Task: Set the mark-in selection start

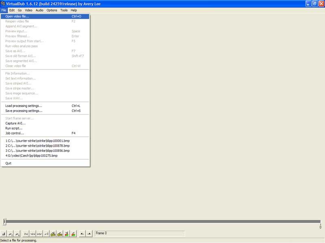Action: coord(82,234)
